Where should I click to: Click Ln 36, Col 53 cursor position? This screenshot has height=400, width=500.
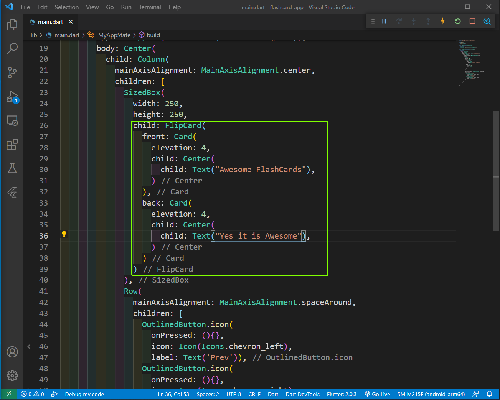173,394
